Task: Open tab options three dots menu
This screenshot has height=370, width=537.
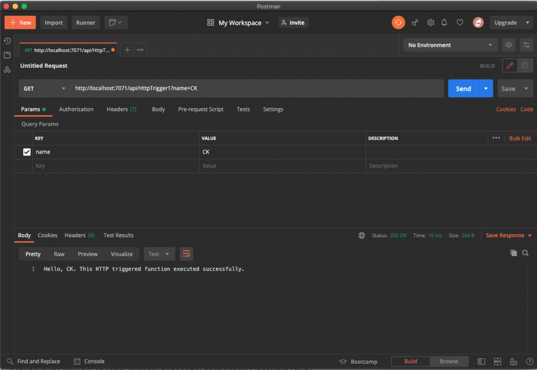Action: coord(141,50)
